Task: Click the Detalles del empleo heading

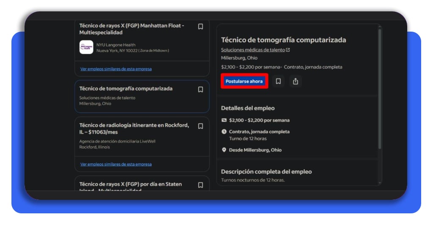Action: point(248,108)
